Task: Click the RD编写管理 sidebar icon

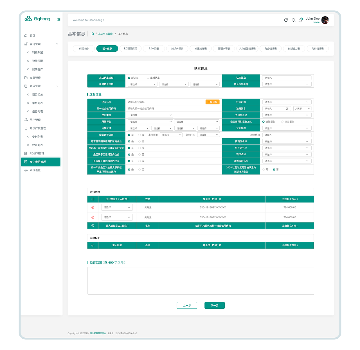Action: [x=26, y=153]
